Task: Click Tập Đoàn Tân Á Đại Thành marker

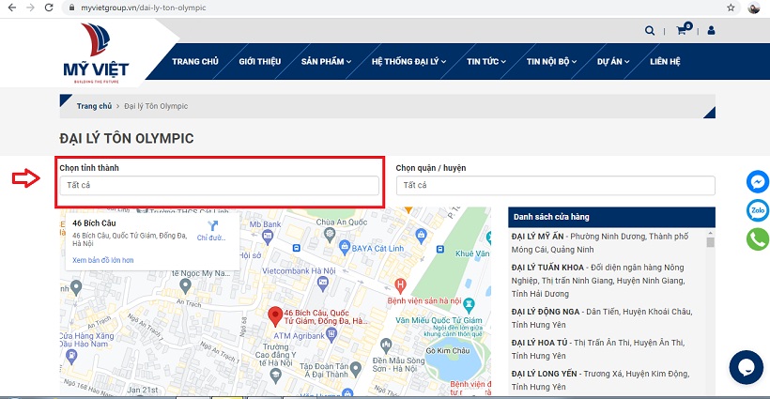Action: coord(356,368)
